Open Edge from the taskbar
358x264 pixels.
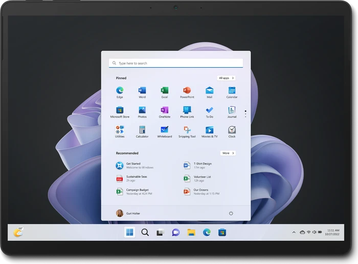tap(207, 232)
